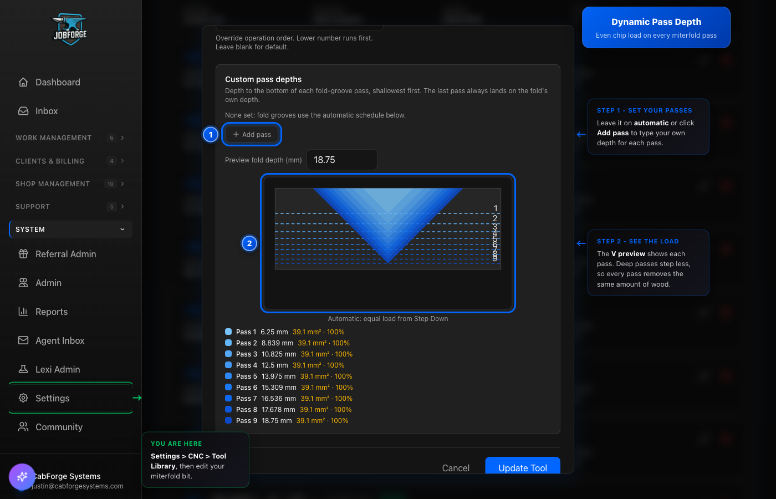Open Referral Admin from the sidebar
The width and height of the screenshot is (776, 499).
pos(70,254)
